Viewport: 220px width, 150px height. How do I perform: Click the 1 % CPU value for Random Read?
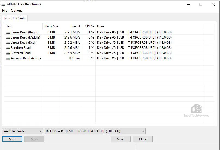[91, 48]
